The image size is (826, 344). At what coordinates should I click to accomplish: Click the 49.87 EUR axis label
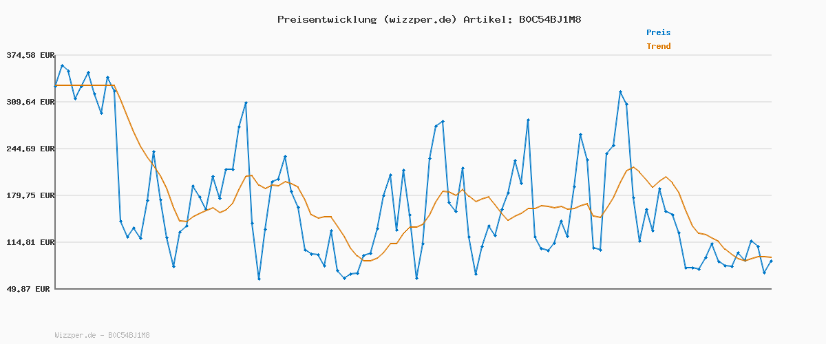[29, 289]
